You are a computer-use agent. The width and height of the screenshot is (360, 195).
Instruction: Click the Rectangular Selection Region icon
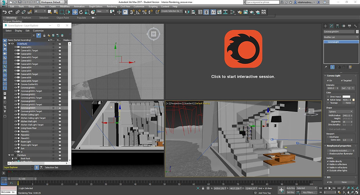point(62,12)
